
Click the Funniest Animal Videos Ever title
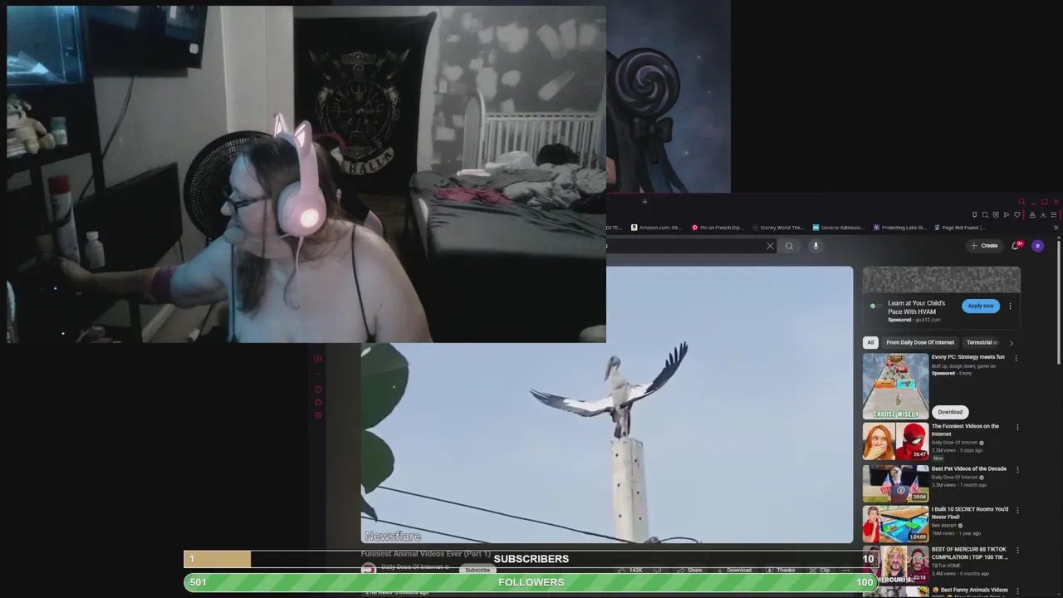425,554
